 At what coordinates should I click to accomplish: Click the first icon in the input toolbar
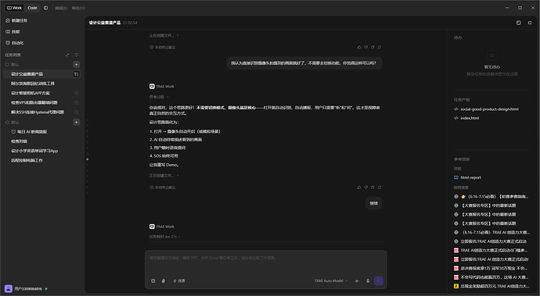[153, 281]
